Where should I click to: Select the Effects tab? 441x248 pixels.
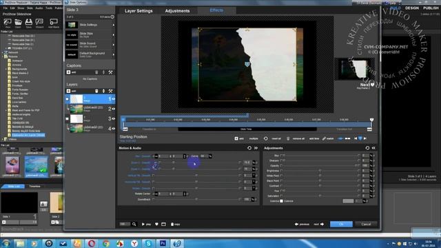point(216,10)
